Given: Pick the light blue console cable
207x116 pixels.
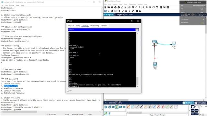Looking at the screenshot, I should [133, 107].
